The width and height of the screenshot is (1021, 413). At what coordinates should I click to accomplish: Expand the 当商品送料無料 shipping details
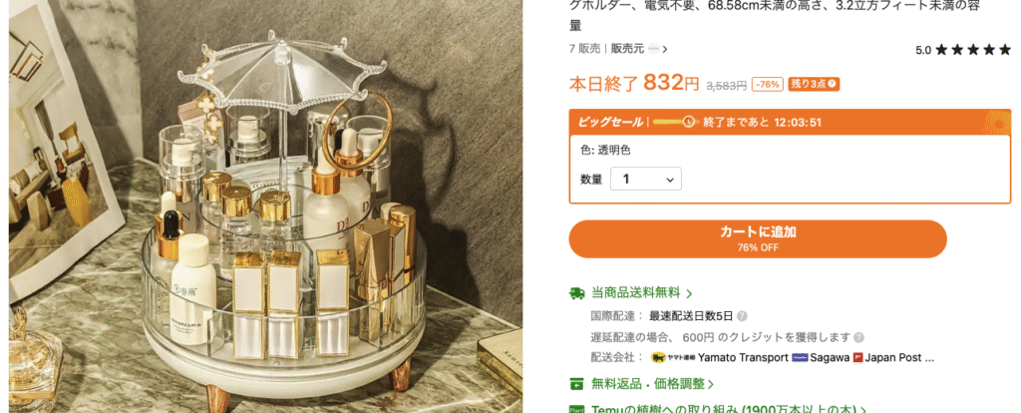coord(641,293)
